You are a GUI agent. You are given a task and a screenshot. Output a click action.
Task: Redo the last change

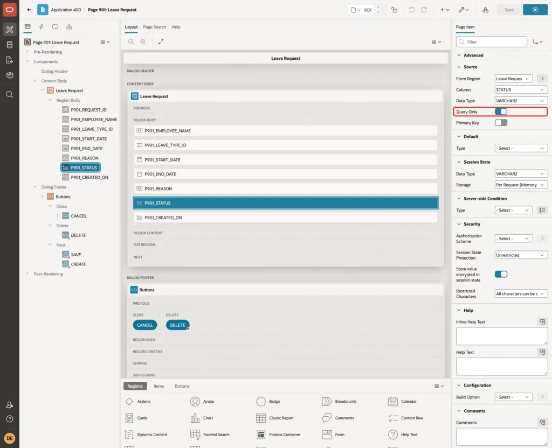tap(424, 10)
